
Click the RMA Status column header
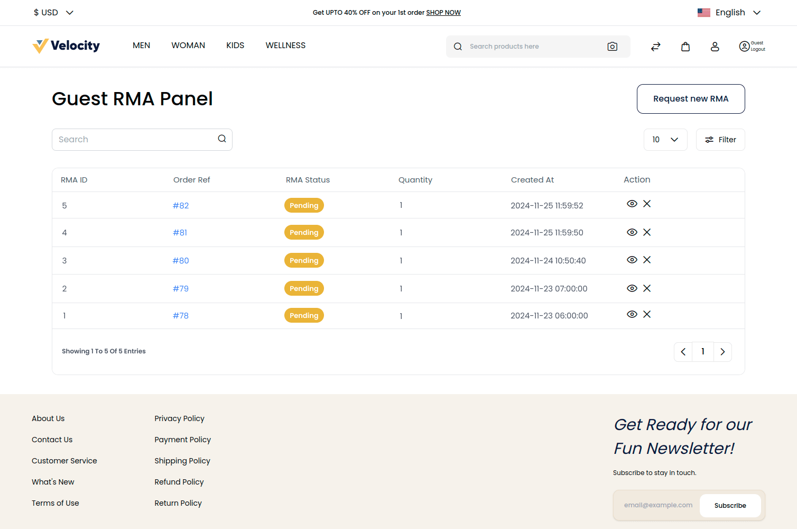point(308,180)
